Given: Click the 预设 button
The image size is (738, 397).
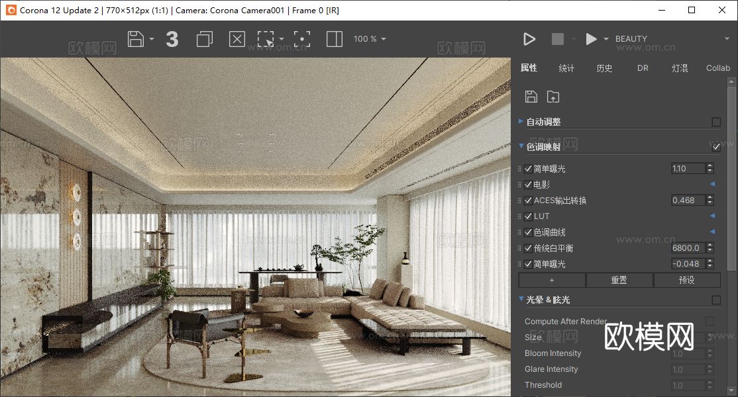Looking at the screenshot, I should point(687,280).
